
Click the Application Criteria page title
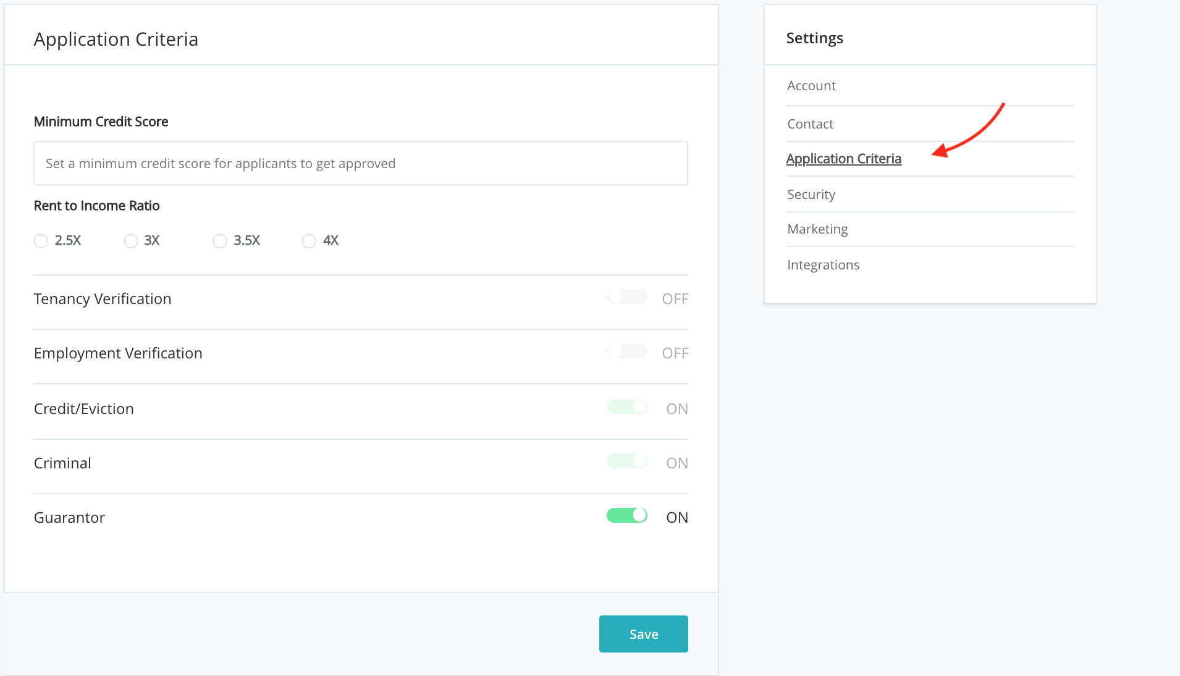point(116,40)
